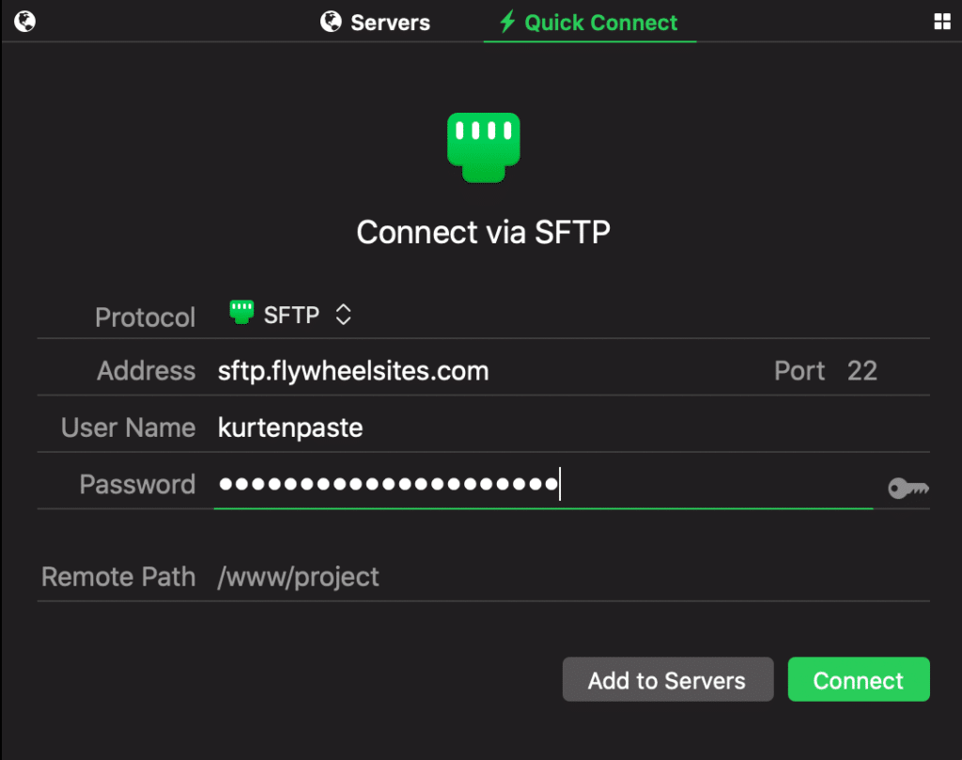Click the globe icon in the top-left corner
Image resolution: width=962 pixels, height=760 pixels.
pyautogui.click(x=24, y=20)
